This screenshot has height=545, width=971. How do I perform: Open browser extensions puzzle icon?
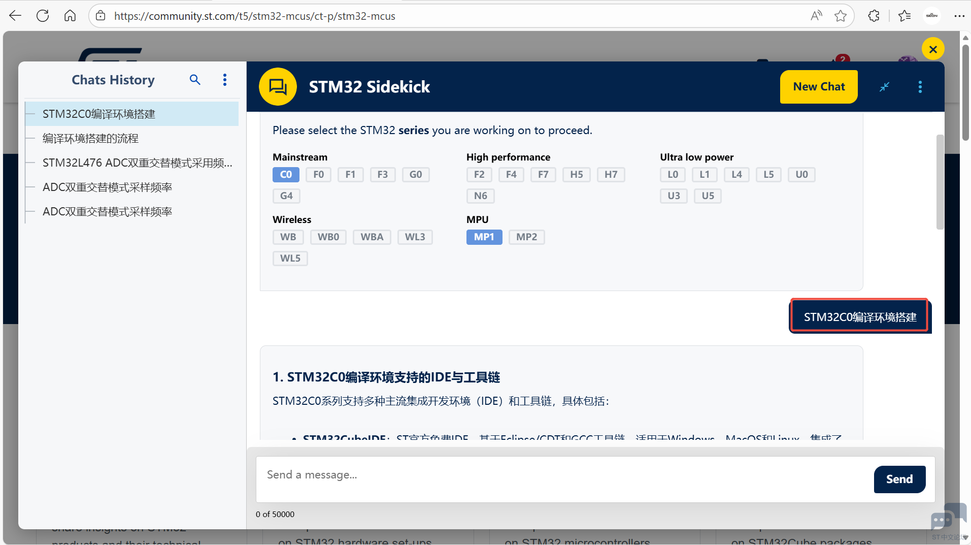pyautogui.click(x=874, y=16)
